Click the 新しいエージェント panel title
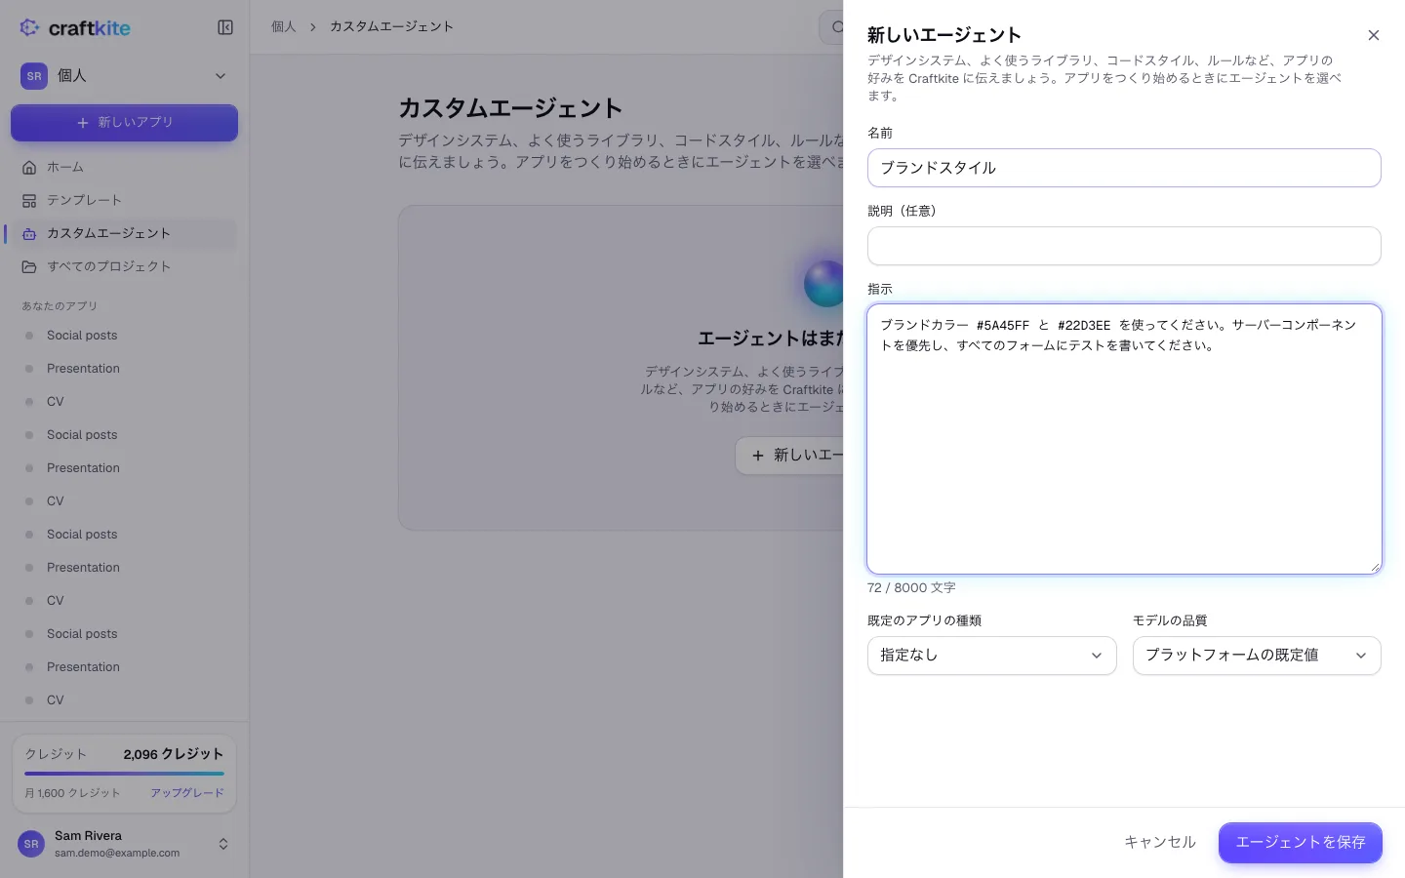 point(944,35)
